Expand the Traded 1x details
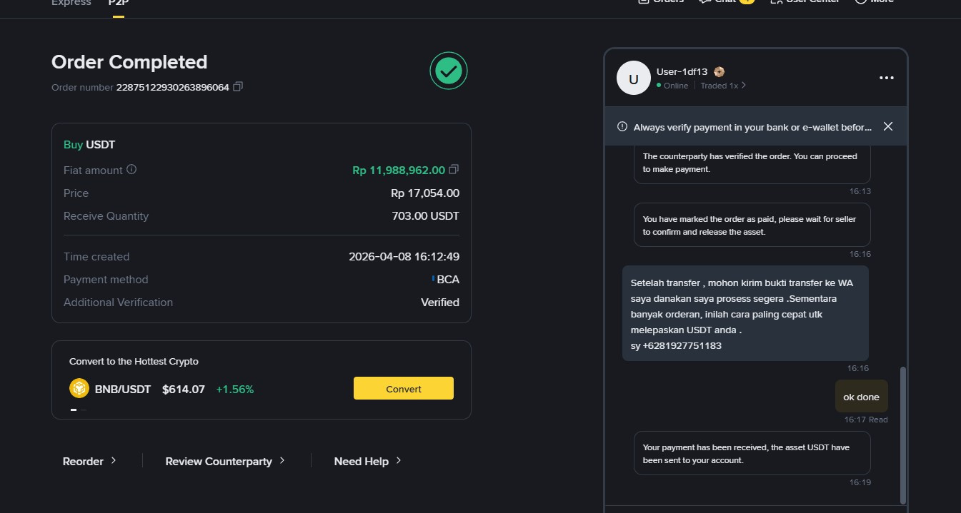The image size is (961, 513). [x=723, y=86]
